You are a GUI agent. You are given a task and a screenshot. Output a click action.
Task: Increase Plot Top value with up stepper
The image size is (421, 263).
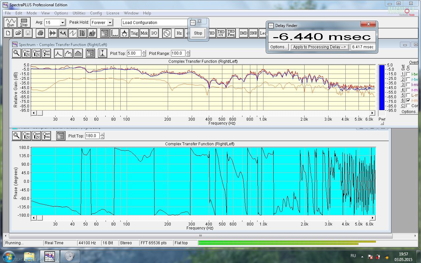[x=144, y=52]
